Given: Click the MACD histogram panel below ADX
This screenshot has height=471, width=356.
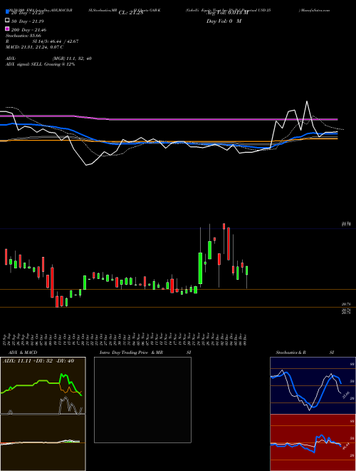Looking at the screenshot, I should (43, 442).
